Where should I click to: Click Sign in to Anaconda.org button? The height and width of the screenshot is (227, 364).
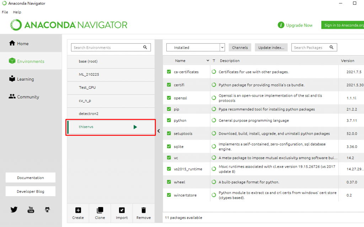[343, 25]
